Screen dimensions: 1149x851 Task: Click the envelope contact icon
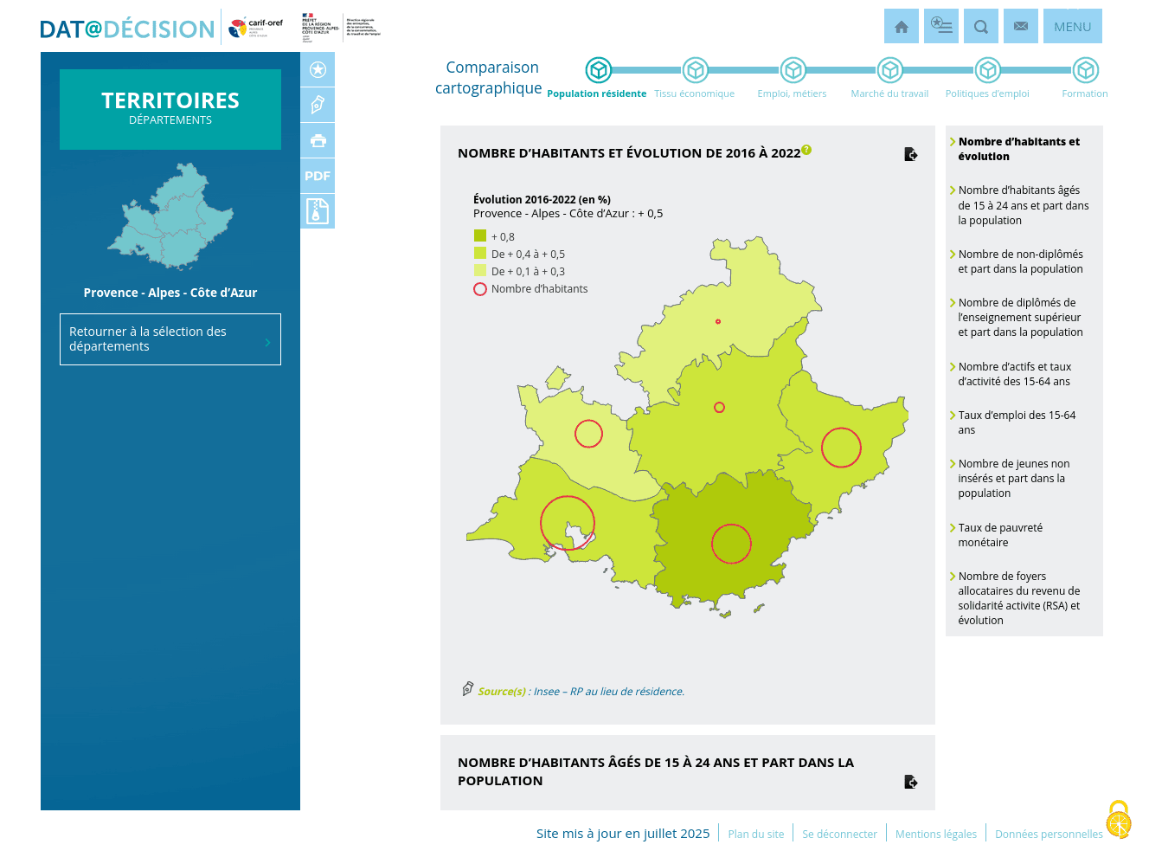tap(1021, 26)
